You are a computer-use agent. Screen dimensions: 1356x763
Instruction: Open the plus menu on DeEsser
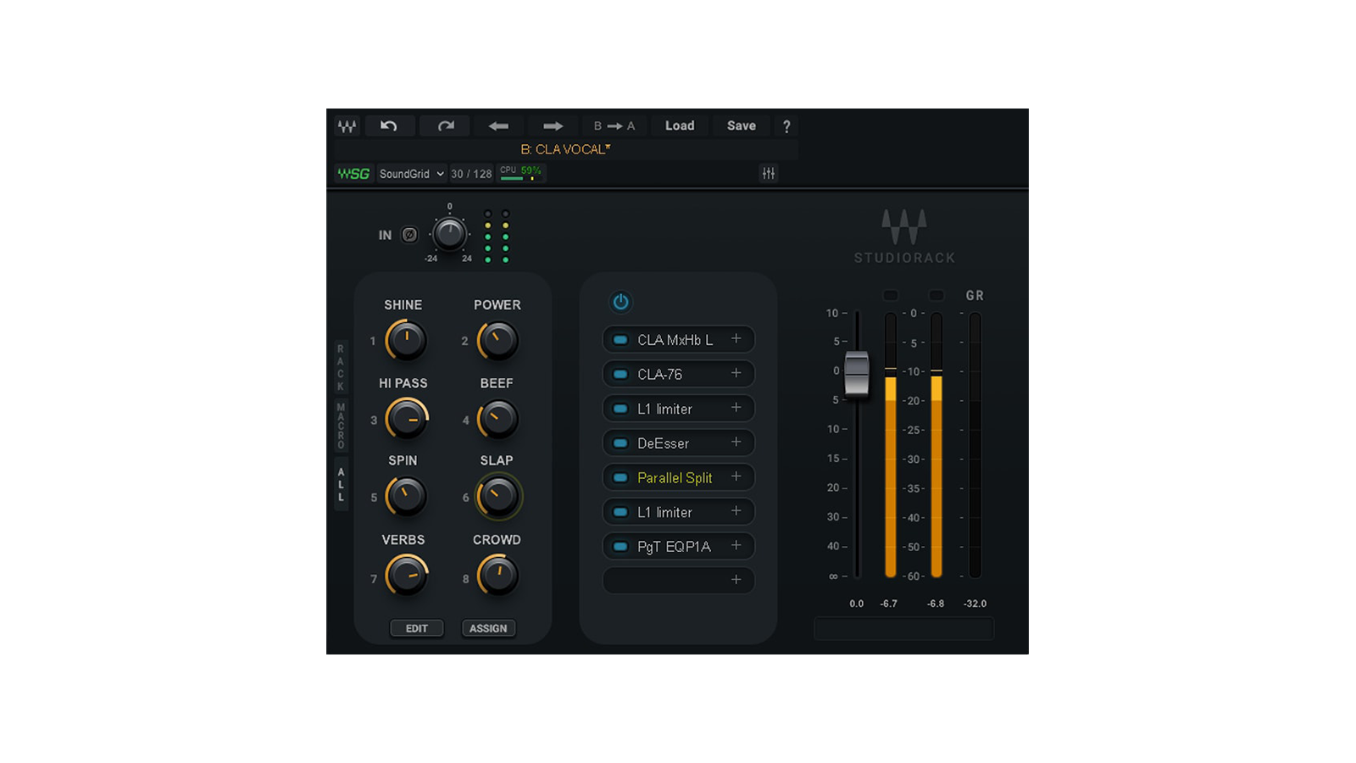point(736,443)
